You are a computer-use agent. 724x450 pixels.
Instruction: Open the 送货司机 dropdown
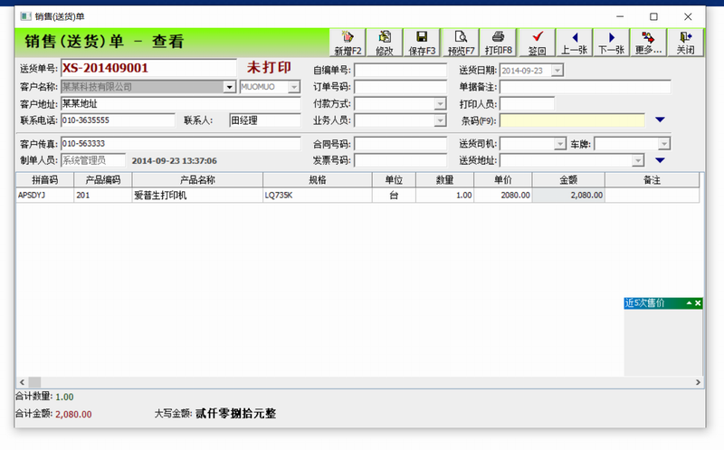[x=559, y=144]
